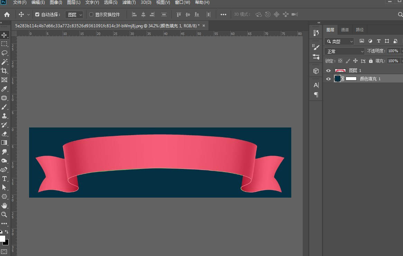Select the Horizontal Type tool
The width and height of the screenshot is (403, 256).
[x=4, y=179]
